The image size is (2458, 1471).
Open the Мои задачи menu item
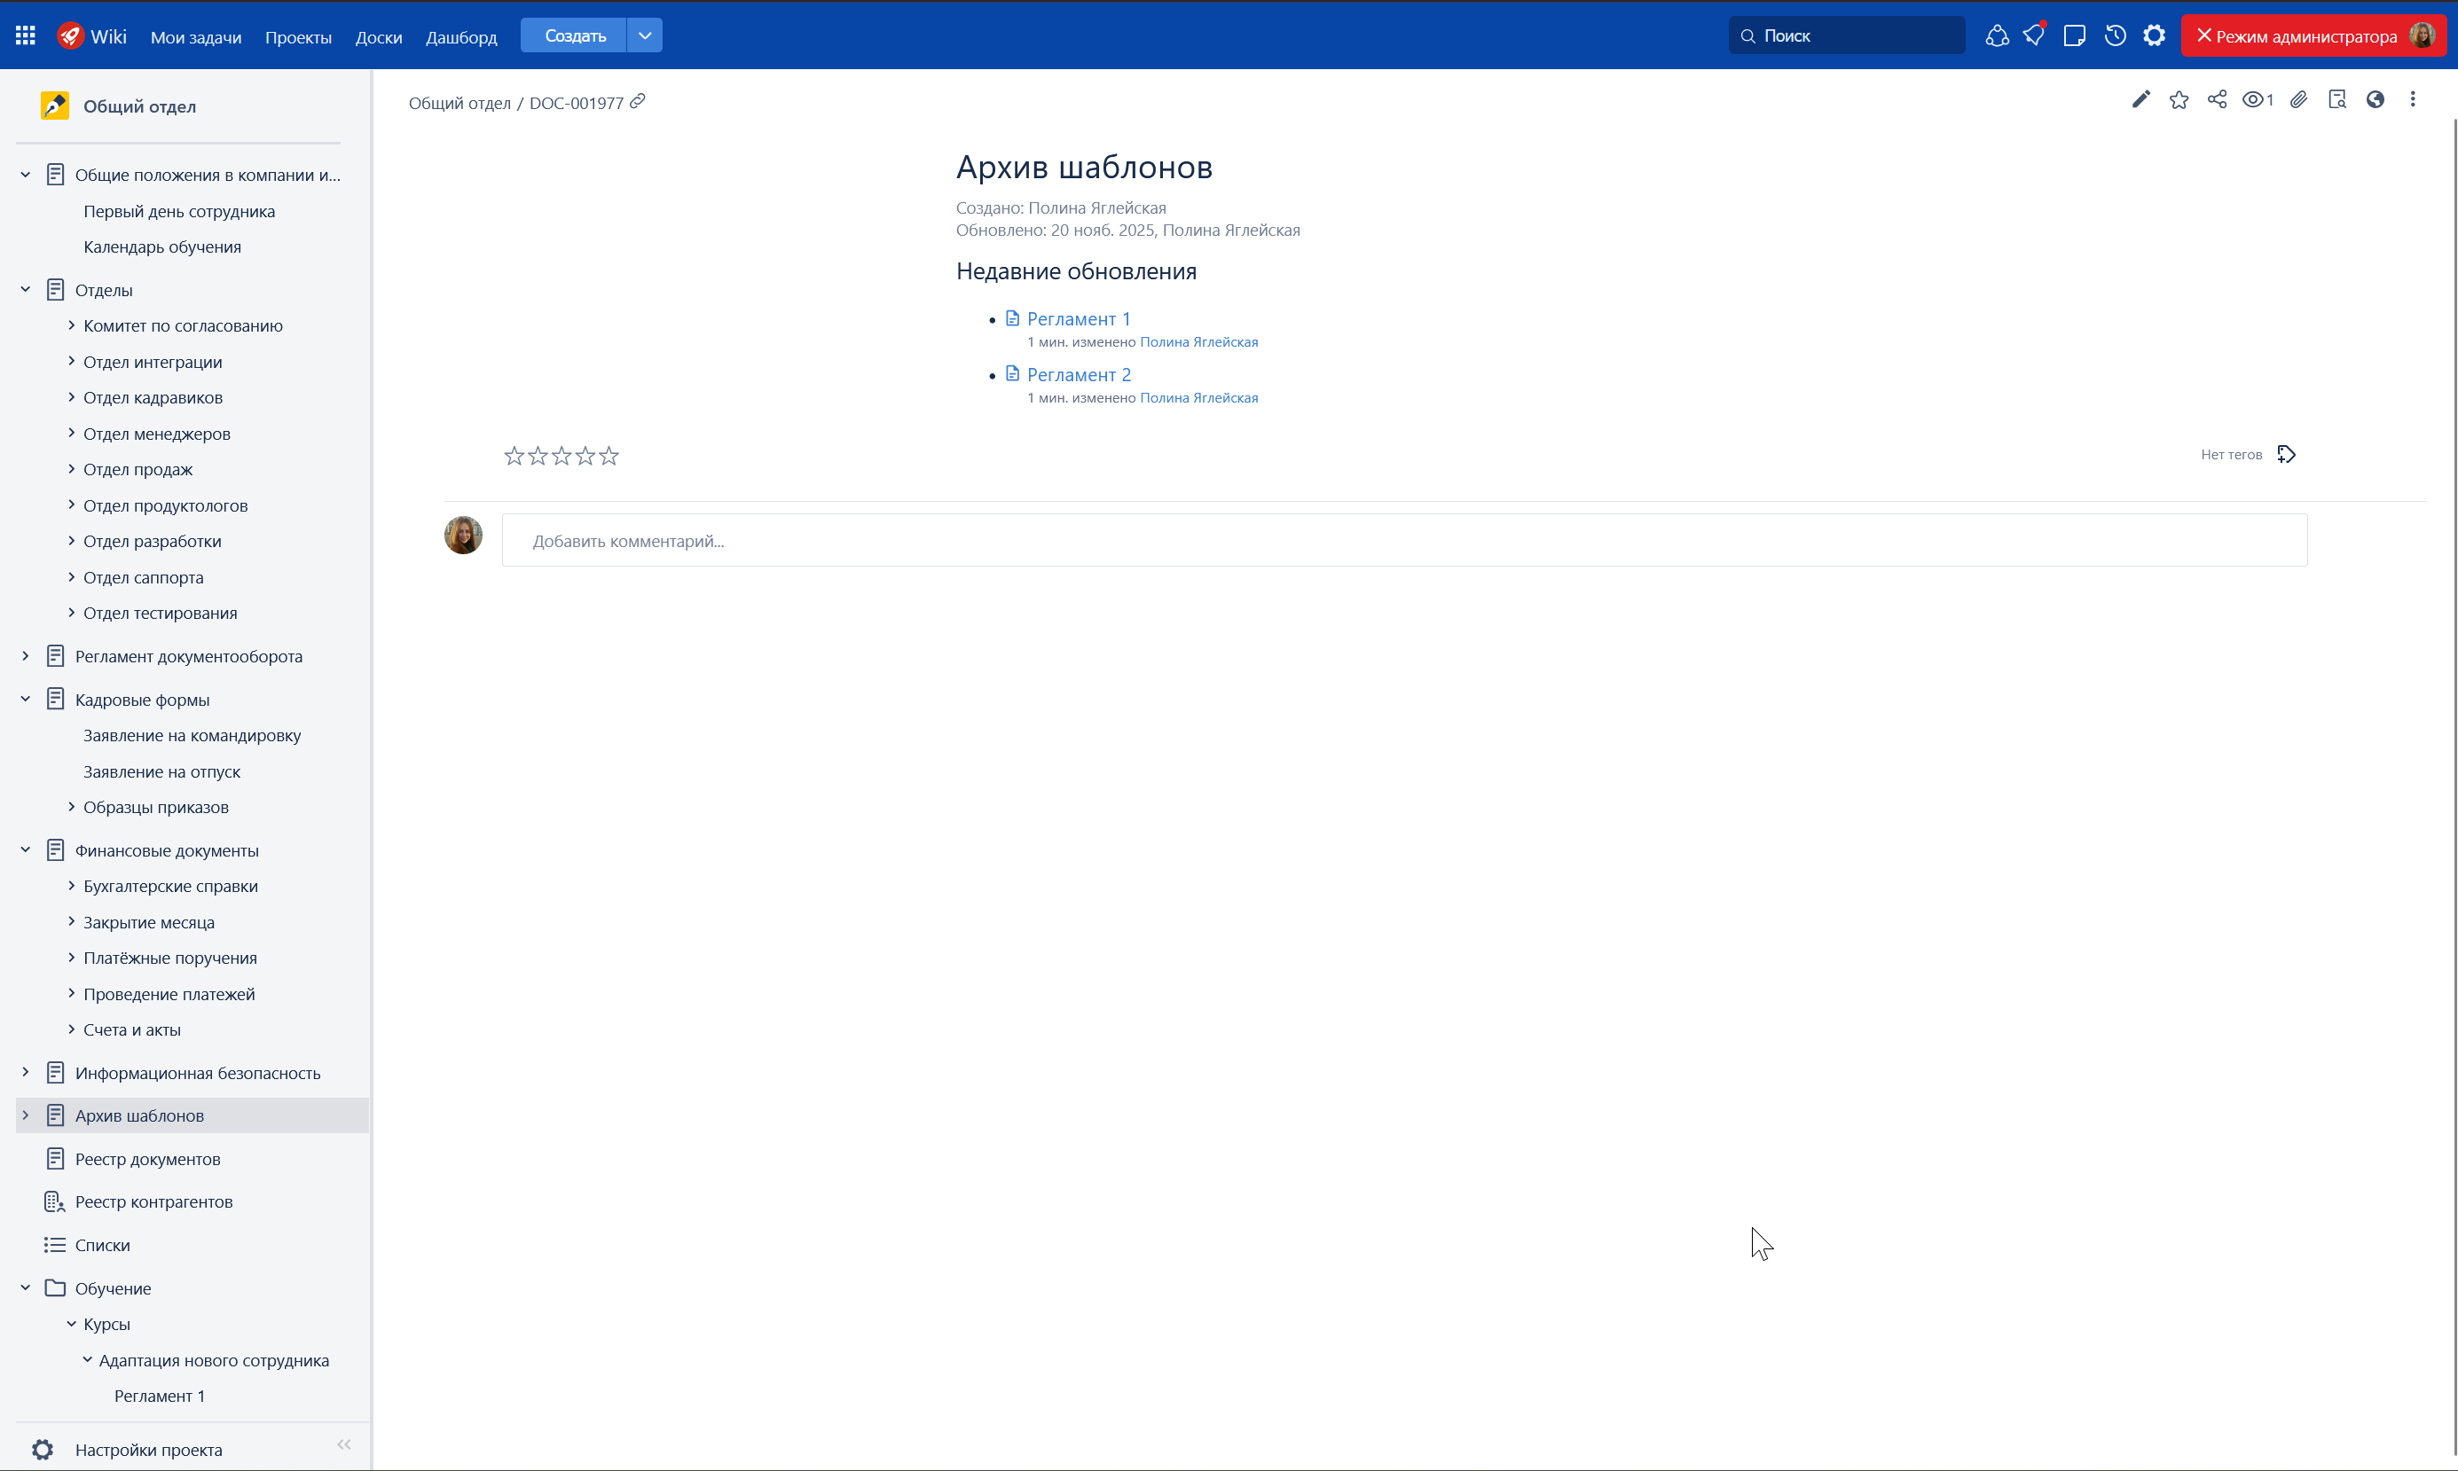point(195,36)
